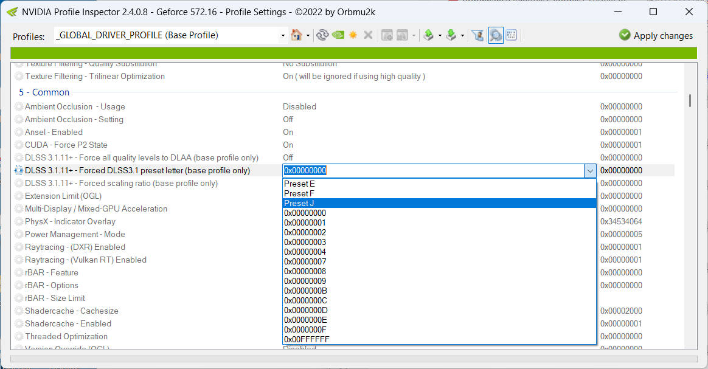This screenshot has height=369, width=708.
Task: Select the Power Management - Mode row
Action: click(75, 234)
